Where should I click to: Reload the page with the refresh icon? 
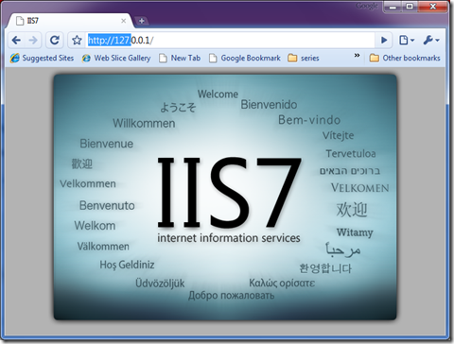coord(55,40)
